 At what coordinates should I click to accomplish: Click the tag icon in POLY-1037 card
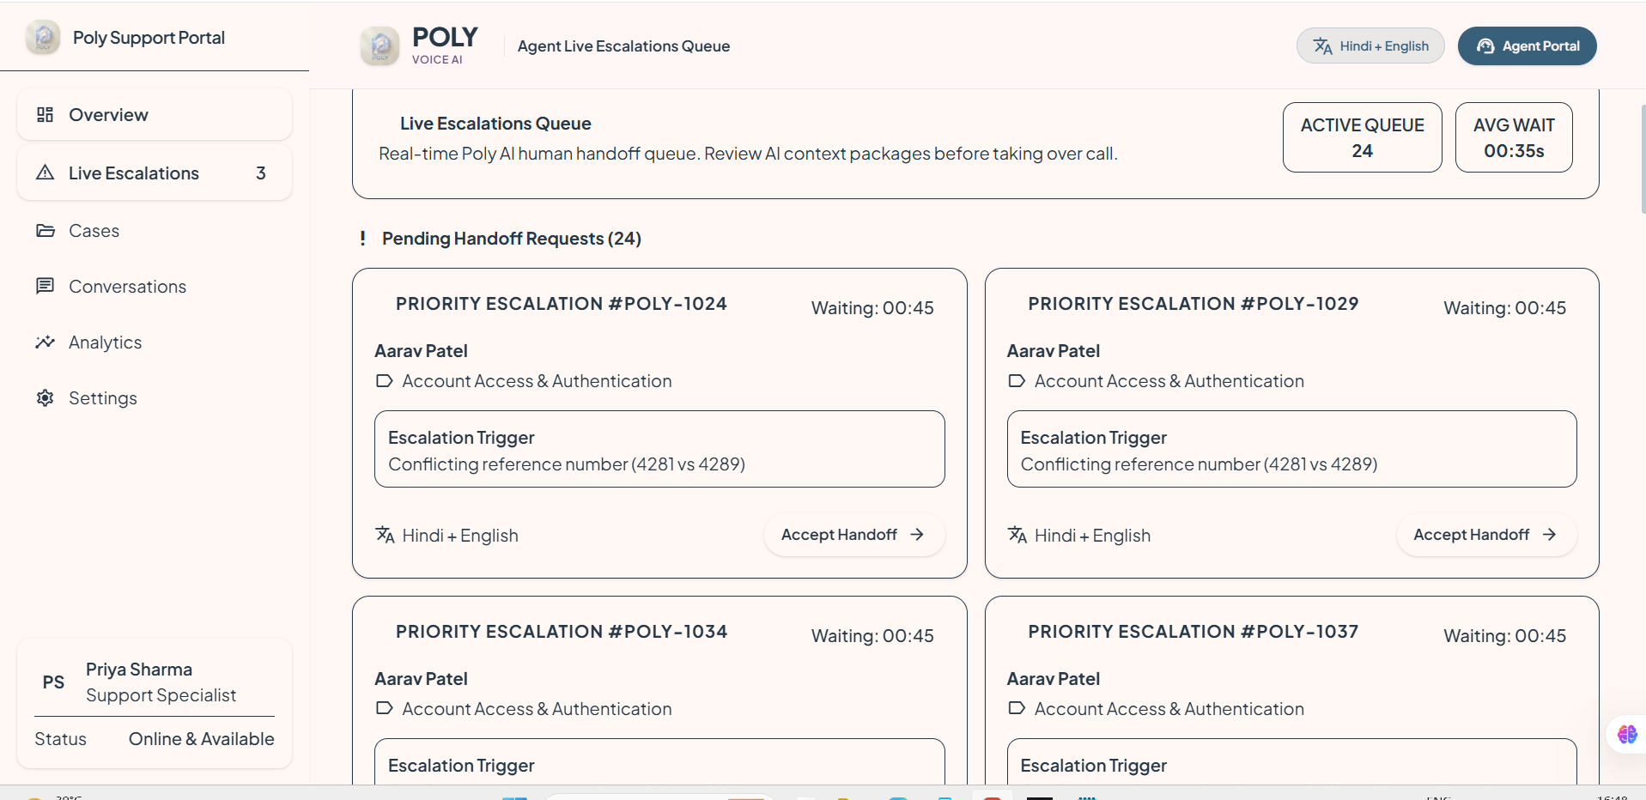pyautogui.click(x=1017, y=708)
